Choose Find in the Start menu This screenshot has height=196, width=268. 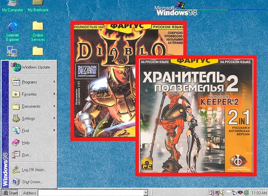[33, 131]
